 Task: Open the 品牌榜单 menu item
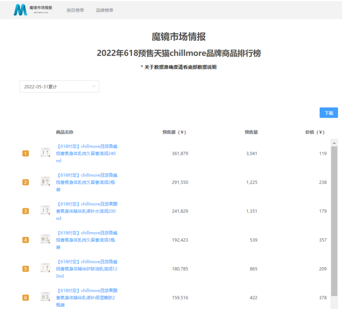point(105,10)
